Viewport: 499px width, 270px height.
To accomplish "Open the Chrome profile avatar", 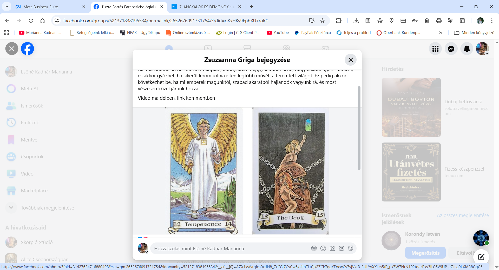I will coord(480,21).
